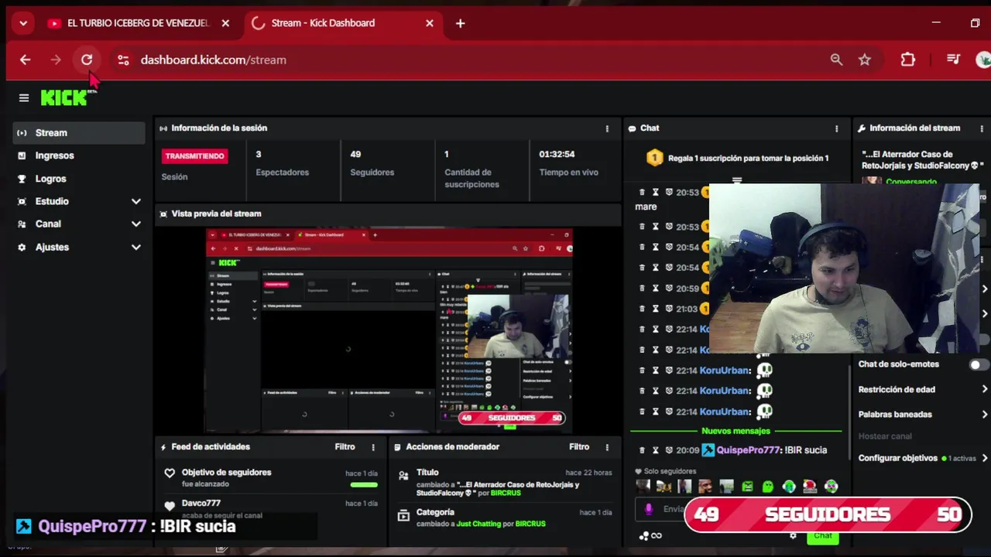Click Just Chatting category link

pyautogui.click(x=478, y=524)
